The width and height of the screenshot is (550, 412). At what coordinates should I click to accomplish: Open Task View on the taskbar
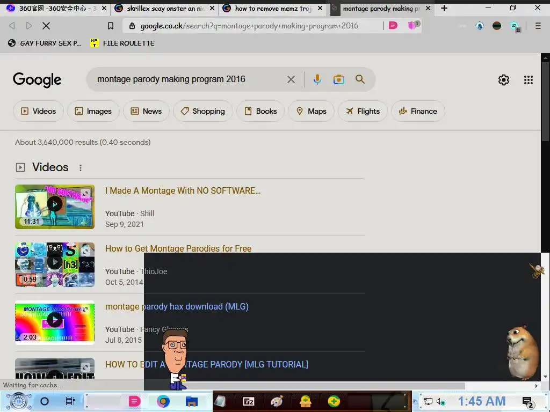tap(70, 401)
